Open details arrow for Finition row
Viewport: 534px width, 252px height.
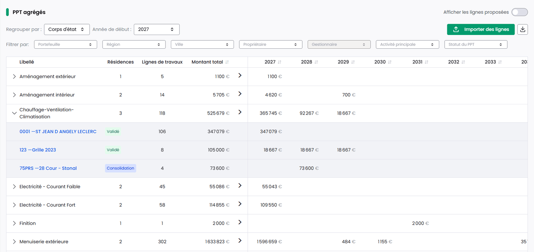click(x=240, y=222)
